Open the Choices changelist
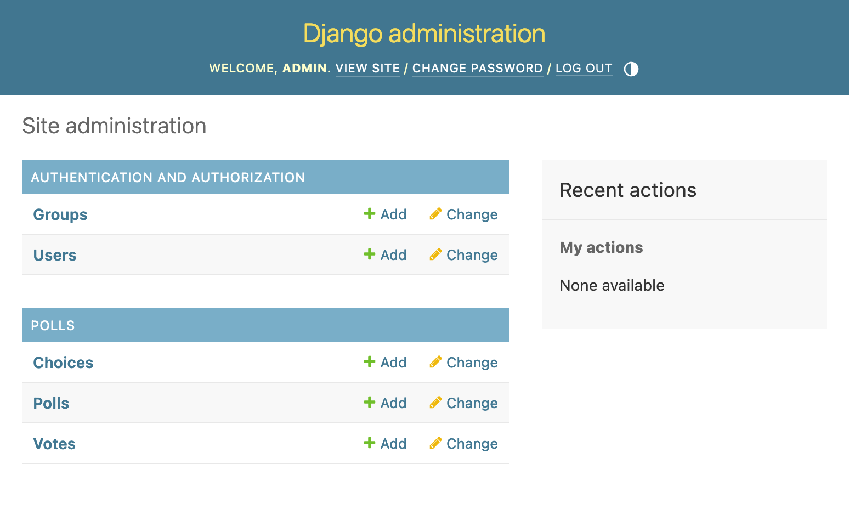 [x=63, y=362]
